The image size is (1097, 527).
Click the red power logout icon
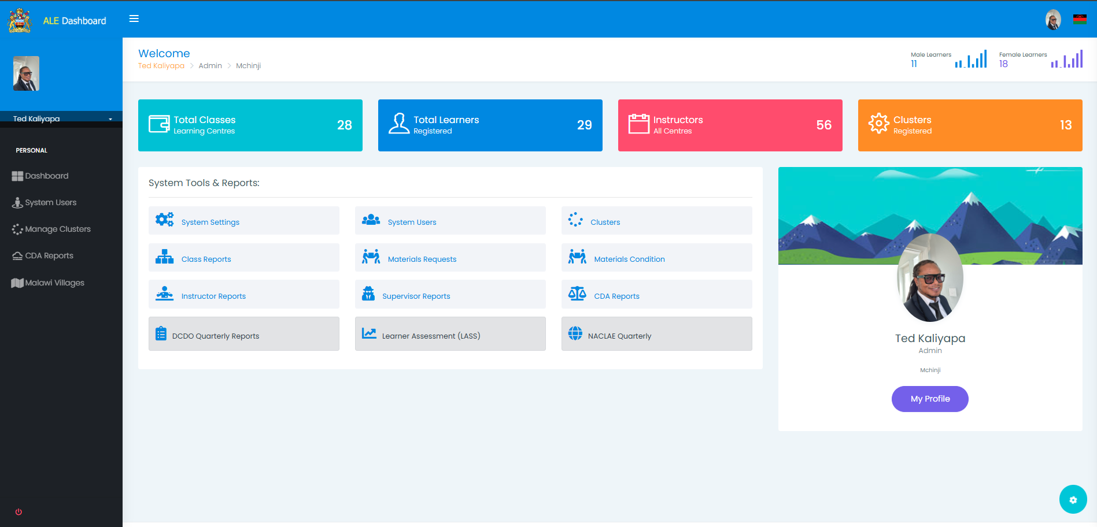tap(19, 512)
